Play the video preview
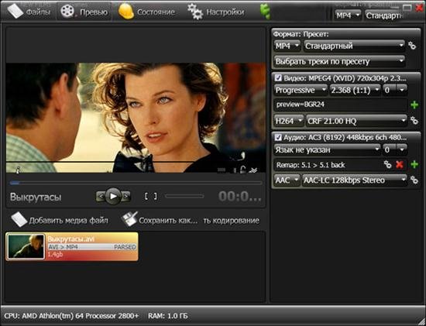 tap(113, 196)
